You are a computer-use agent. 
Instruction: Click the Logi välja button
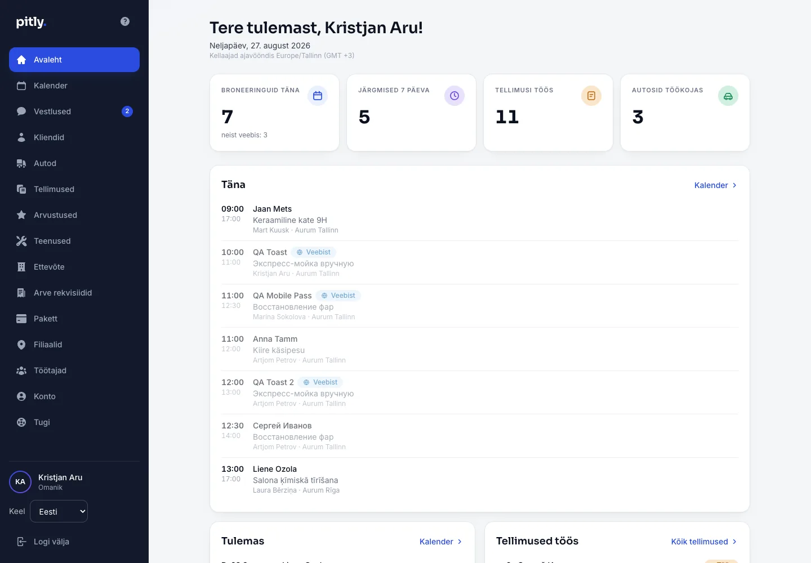74,542
